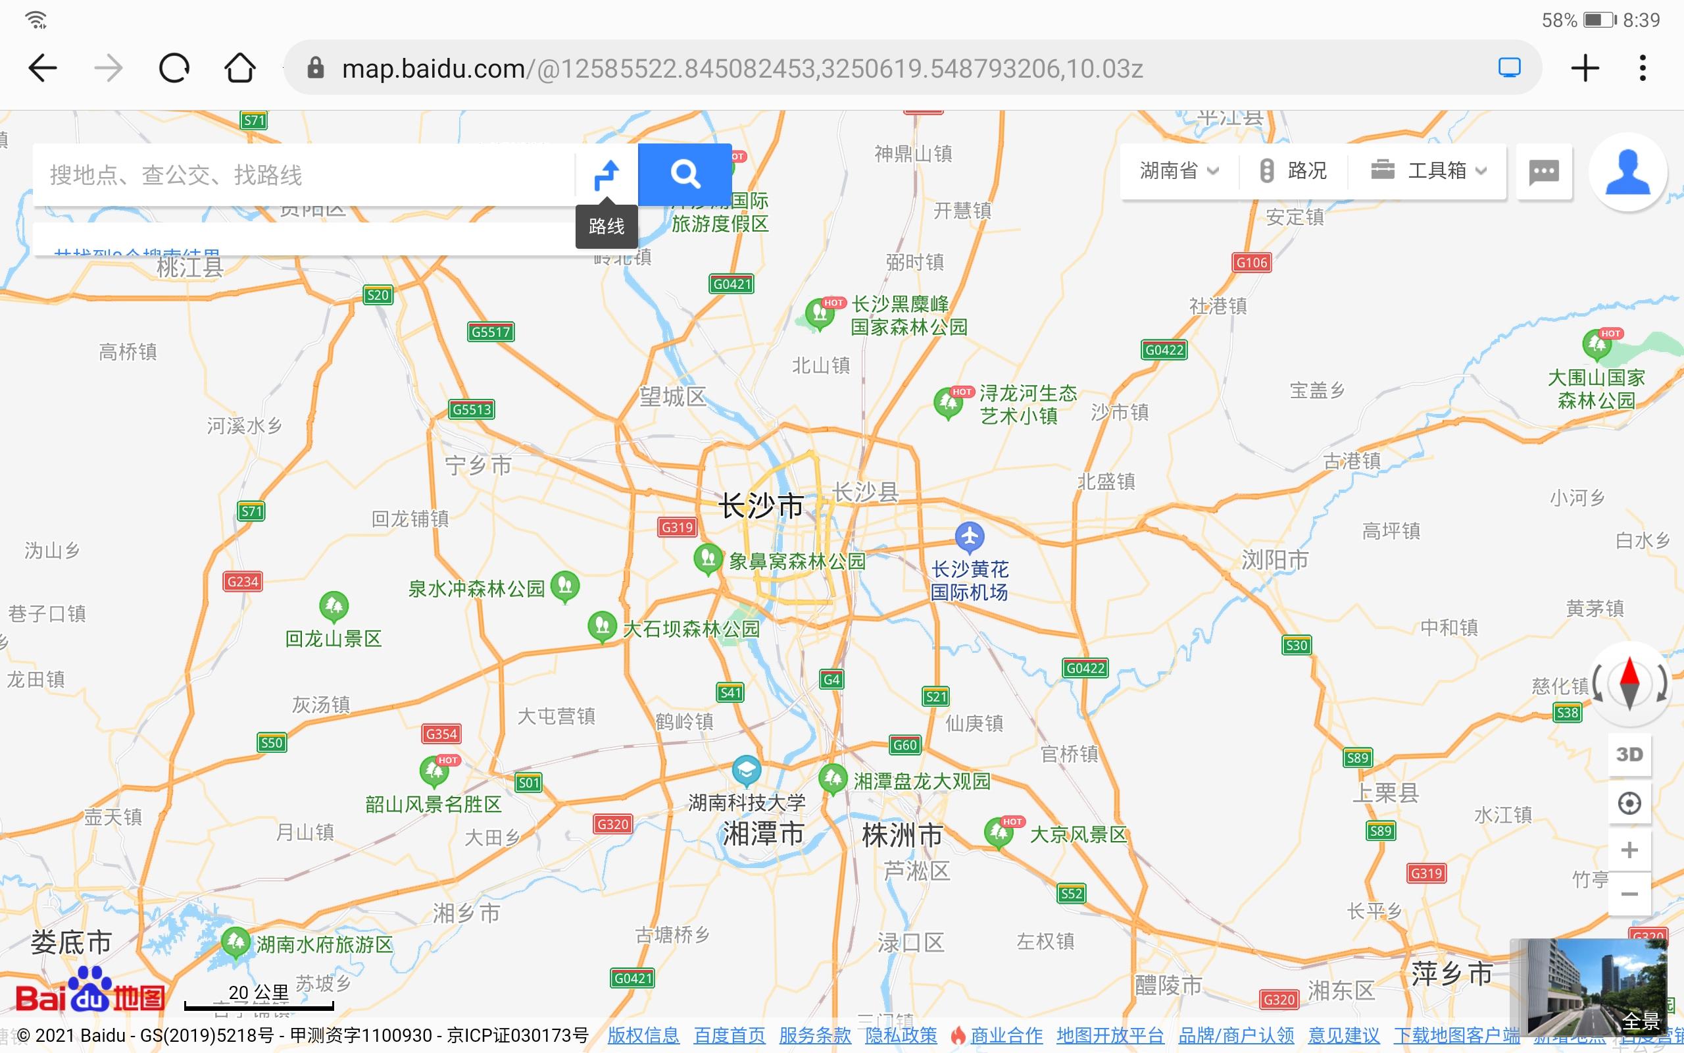Expand the 湖南省 region dropdown

(x=1179, y=170)
